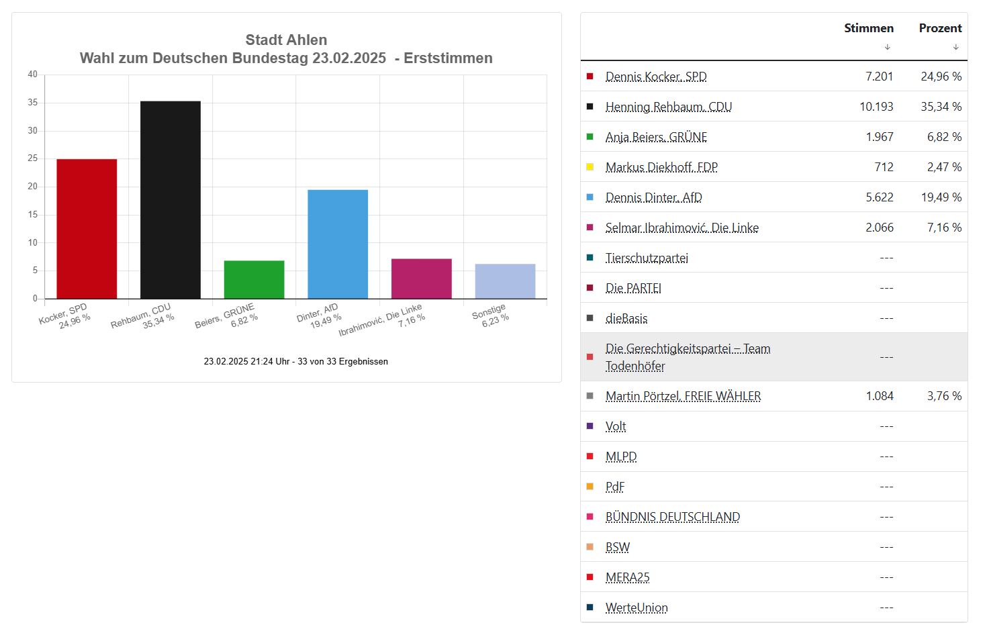The image size is (987, 631).
Task: Click teal Tierschutzpartei color swatch
Action: coord(590,258)
